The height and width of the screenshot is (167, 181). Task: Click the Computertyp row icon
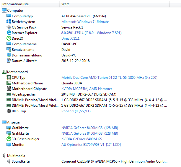pos(9,16)
